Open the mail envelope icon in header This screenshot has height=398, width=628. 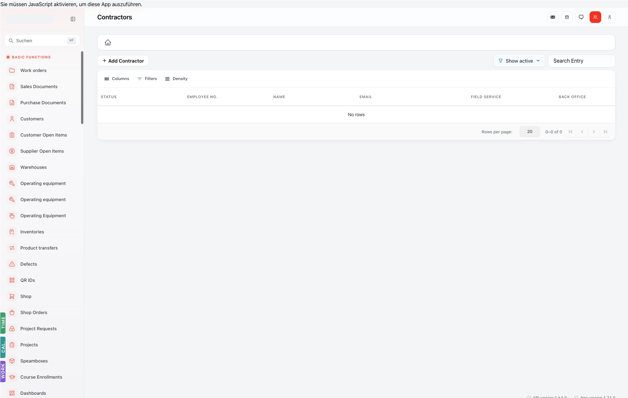tap(553, 17)
